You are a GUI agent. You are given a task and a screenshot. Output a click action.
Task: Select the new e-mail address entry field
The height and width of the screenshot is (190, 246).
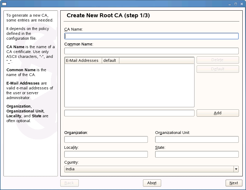point(129,113)
